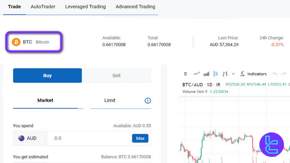This screenshot has width=290, height=163.
Task: Switch to the AutoTrader tab
Action: (x=43, y=7)
